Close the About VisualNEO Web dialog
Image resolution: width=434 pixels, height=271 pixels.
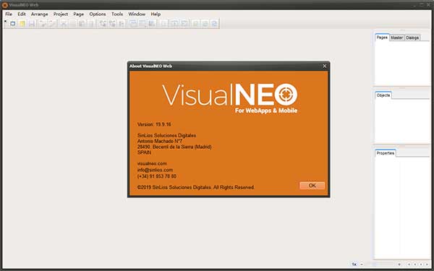pos(324,66)
